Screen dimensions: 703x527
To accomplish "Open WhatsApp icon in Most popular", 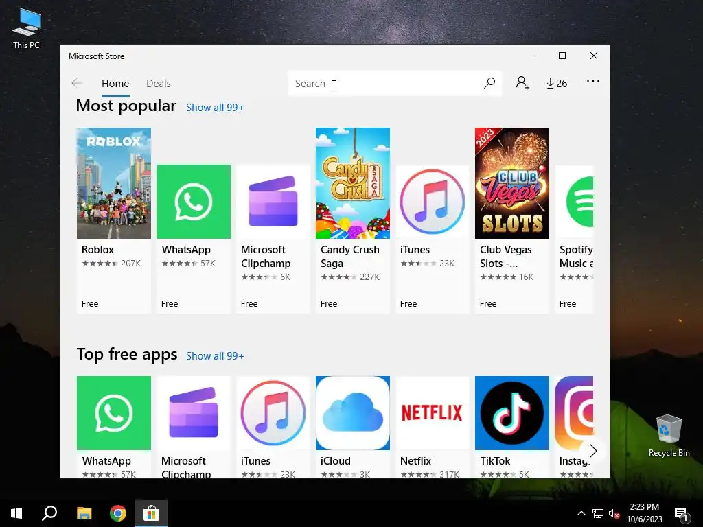I will [x=193, y=202].
